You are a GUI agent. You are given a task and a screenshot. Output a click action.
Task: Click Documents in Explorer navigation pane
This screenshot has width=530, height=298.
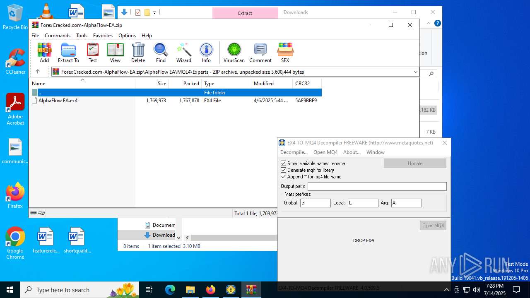[x=160, y=225]
